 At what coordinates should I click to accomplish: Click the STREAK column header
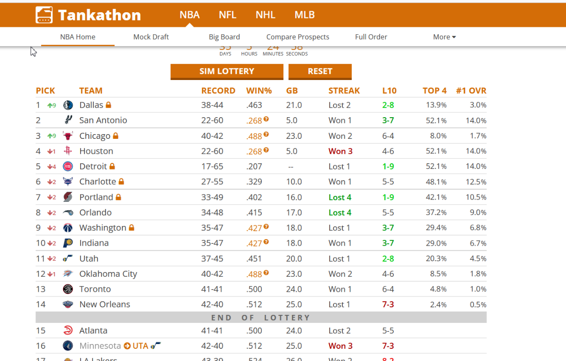pyautogui.click(x=344, y=91)
